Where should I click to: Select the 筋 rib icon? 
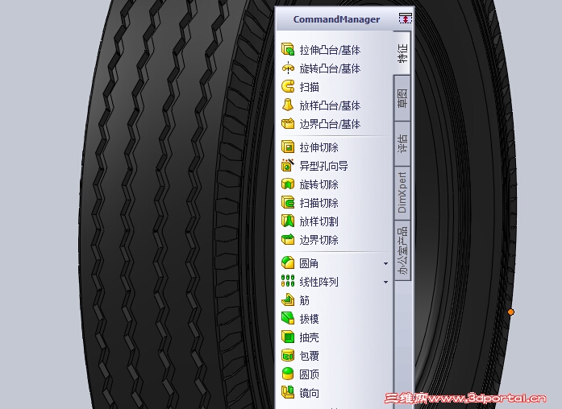(288, 300)
